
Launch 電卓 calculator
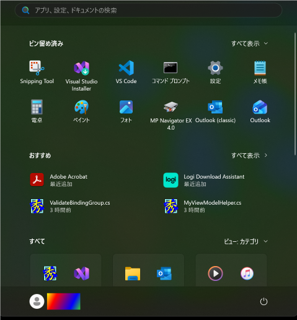[x=37, y=111]
